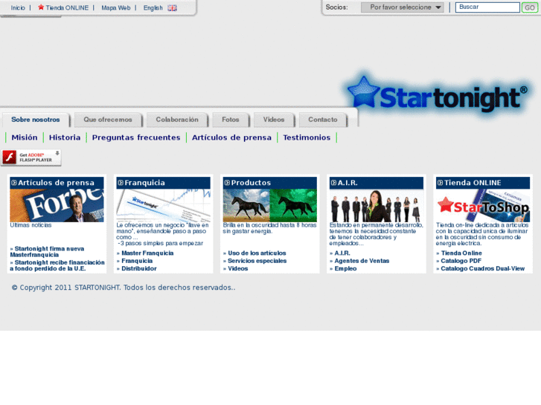Click the Startonight star logo

point(438,94)
